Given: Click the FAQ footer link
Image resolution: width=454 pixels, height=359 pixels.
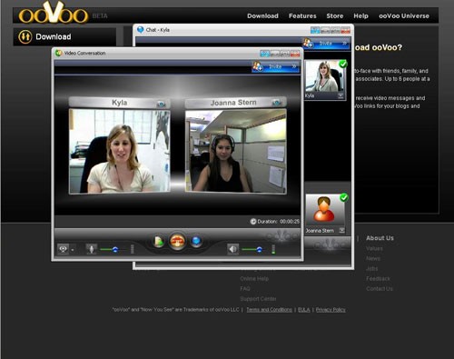Looking at the screenshot, I should click(x=245, y=289).
